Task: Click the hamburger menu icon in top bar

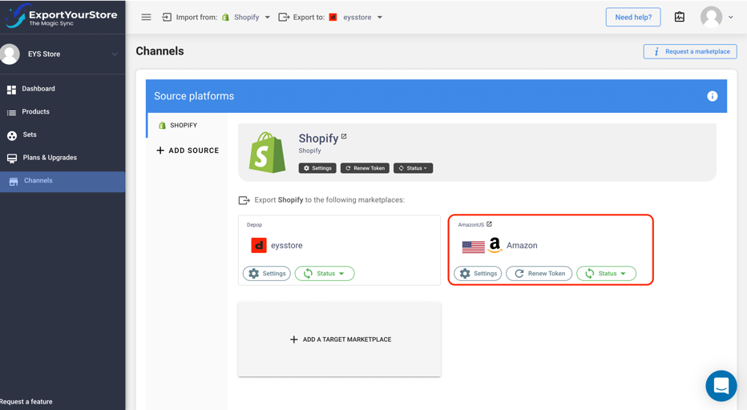Action: (146, 17)
